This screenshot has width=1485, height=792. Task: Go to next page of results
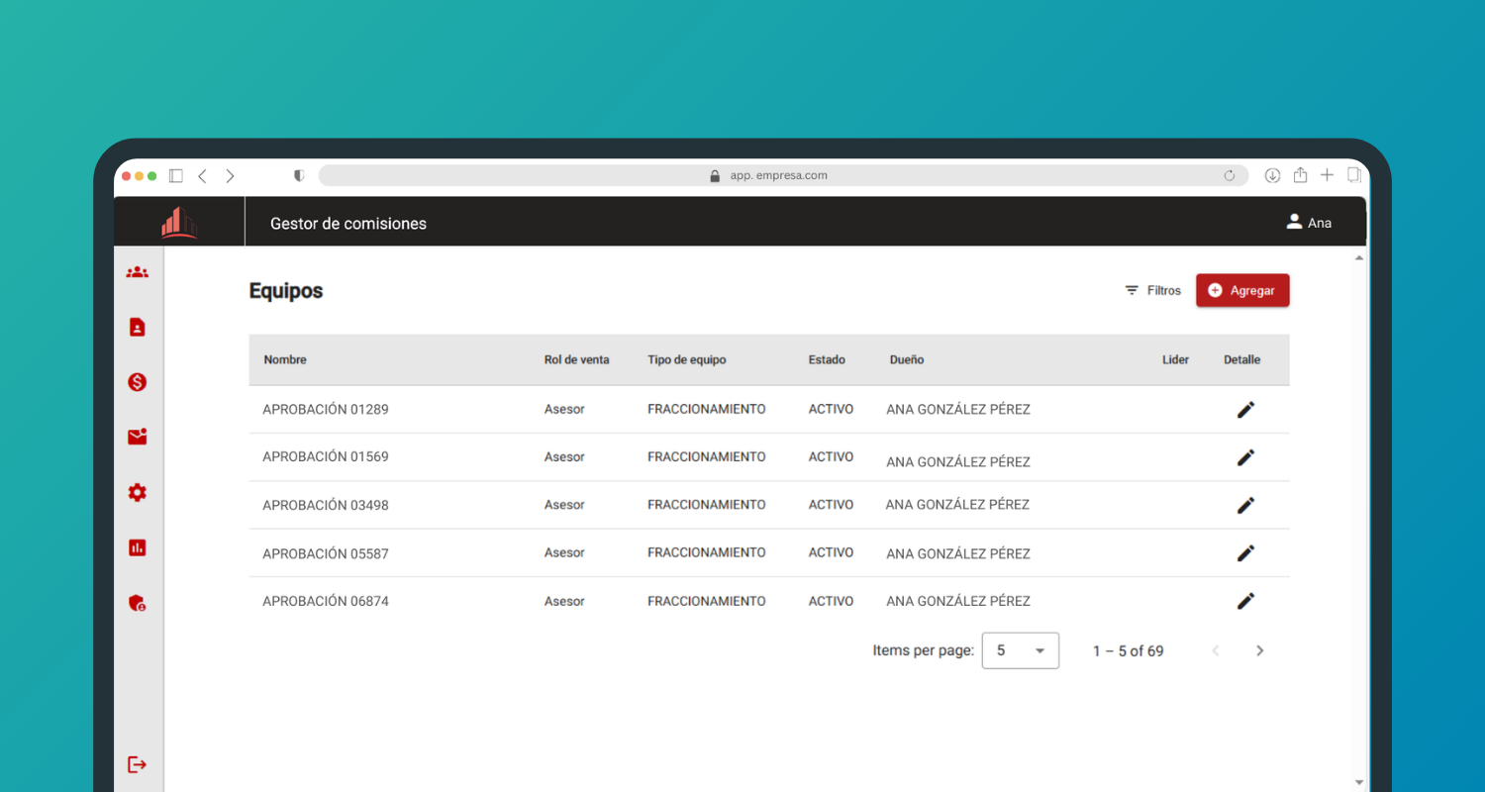[x=1259, y=650]
